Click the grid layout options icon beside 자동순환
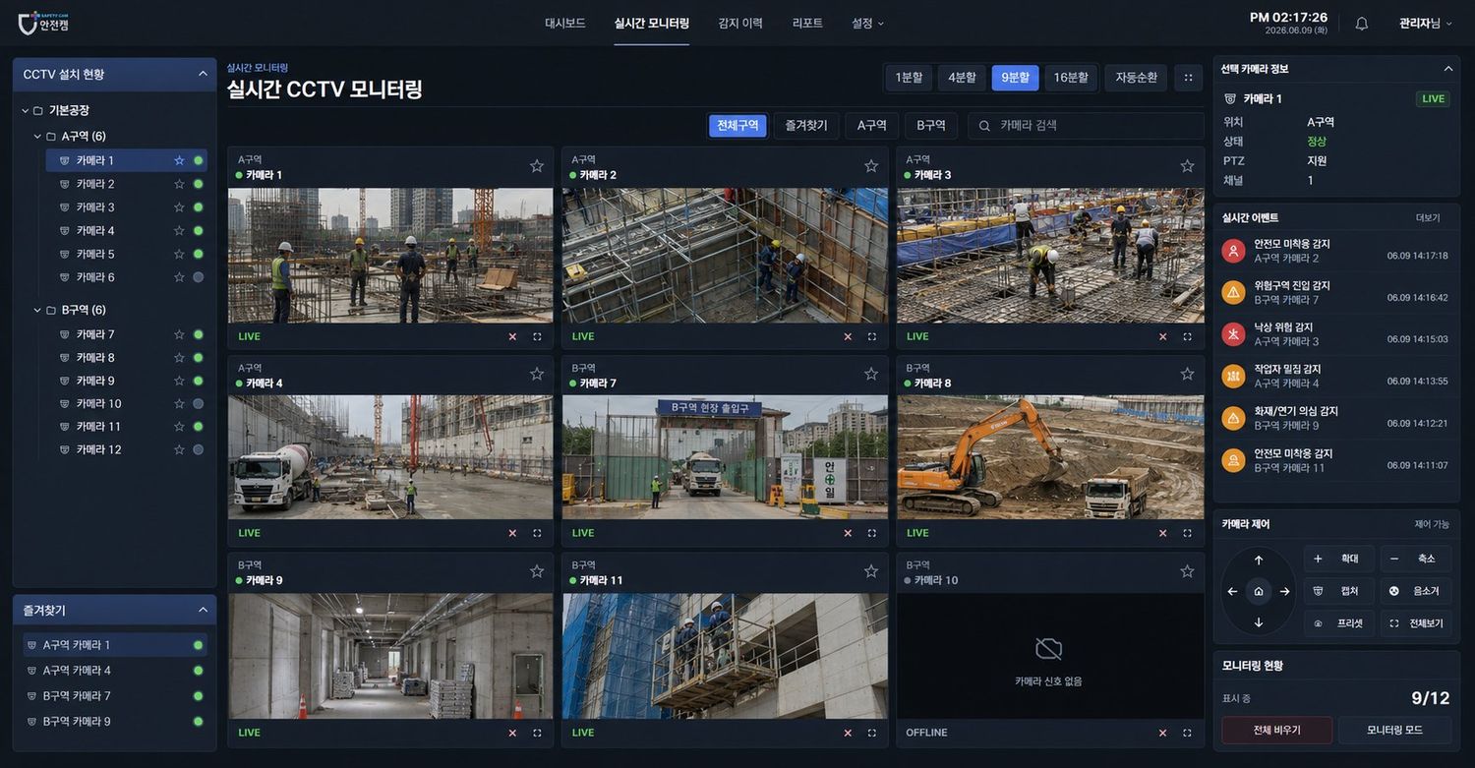The height and width of the screenshot is (768, 1475). coord(1188,78)
